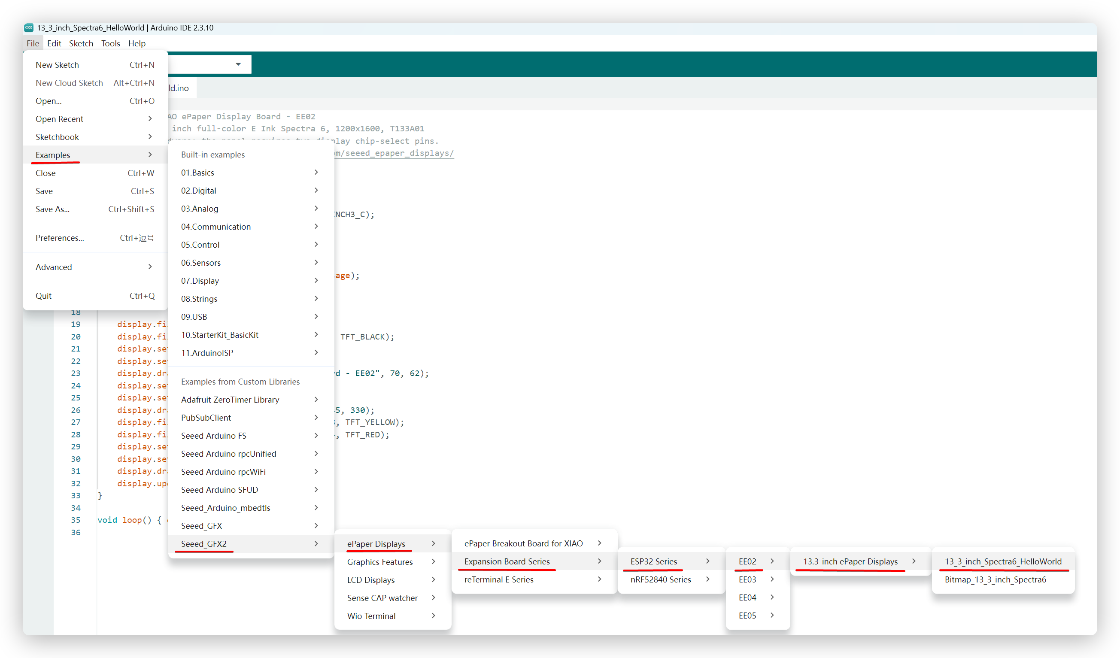Choose Close from the File menu

coord(95,173)
